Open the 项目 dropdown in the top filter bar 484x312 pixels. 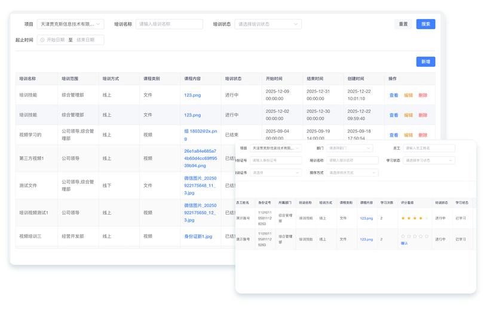tap(70, 24)
